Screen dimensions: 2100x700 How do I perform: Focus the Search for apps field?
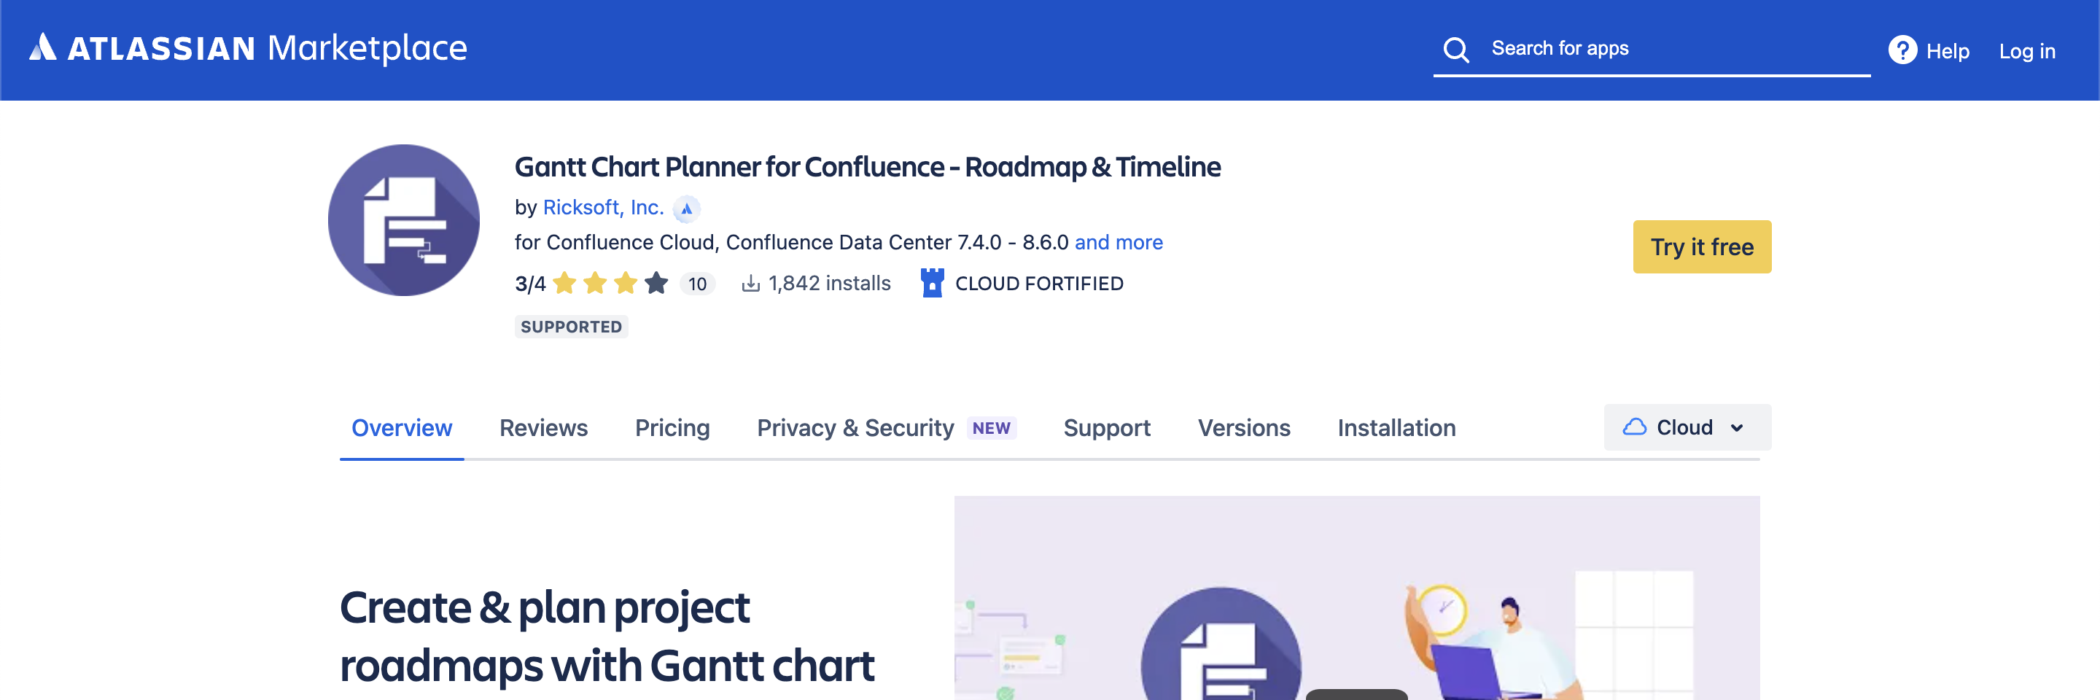coord(1652,49)
